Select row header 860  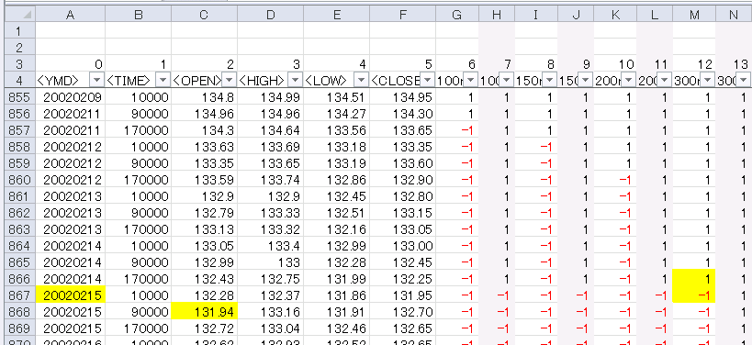[x=19, y=180]
